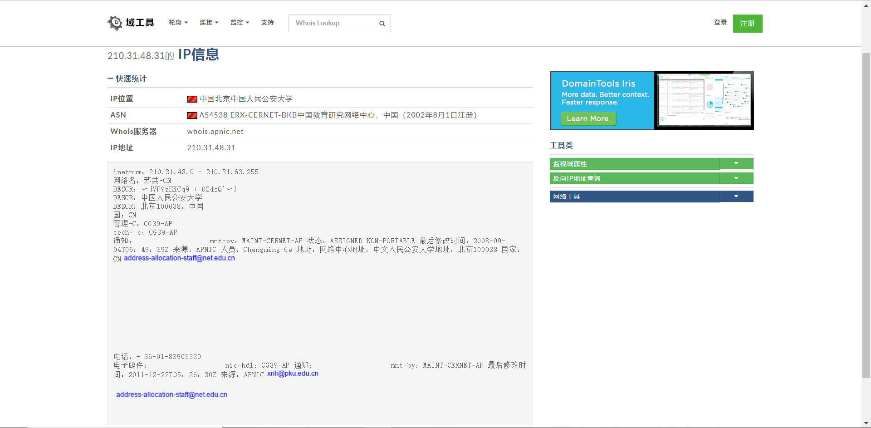Click the scrollbar up arrow
Viewport: 871px width, 428px height.
[x=866, y=5]
